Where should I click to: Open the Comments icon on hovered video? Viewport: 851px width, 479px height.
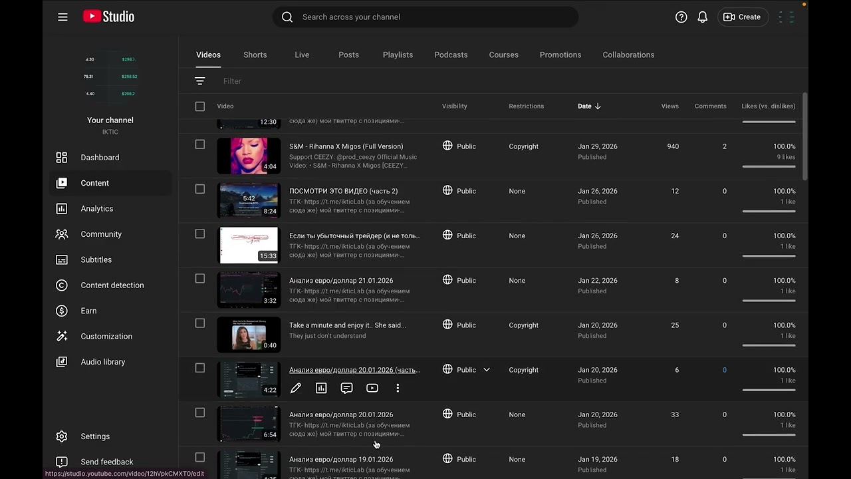pyautogui.click(x=346, y=388)
